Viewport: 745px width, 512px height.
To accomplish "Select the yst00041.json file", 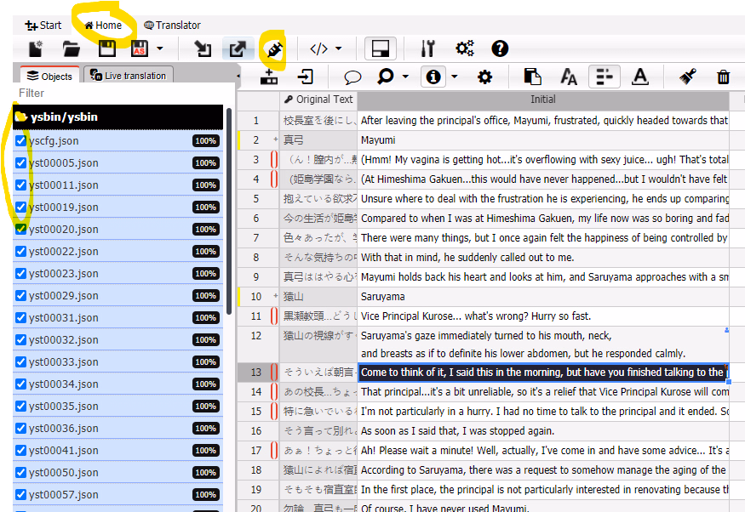I will [64, 451].
